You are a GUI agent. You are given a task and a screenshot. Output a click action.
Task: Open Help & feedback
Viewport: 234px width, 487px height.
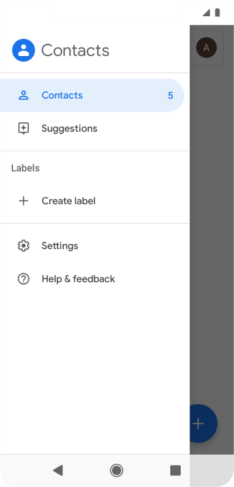pos(95,279)
